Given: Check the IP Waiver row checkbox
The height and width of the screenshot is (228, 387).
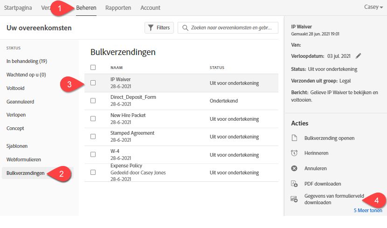Looking at the screenshot, I should click(x=93, y=83).
